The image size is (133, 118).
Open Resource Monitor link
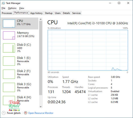(x=41, y=113)
